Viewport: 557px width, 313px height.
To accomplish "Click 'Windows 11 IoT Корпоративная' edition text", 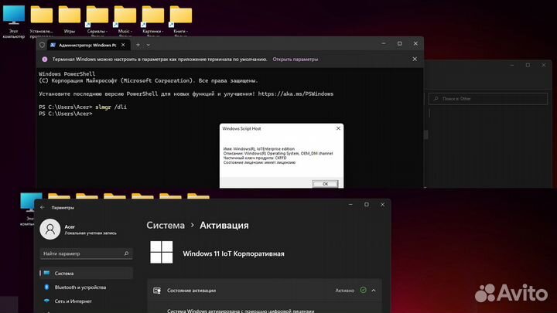I will [234, 253].
